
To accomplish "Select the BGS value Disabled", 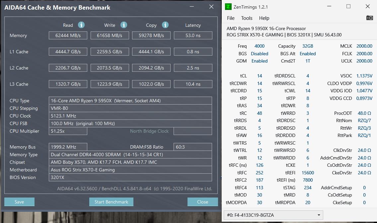I will [260, 54].
